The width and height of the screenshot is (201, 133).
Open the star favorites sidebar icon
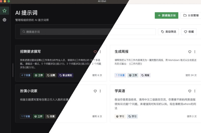pyautogui.click(x=4, y=11)
